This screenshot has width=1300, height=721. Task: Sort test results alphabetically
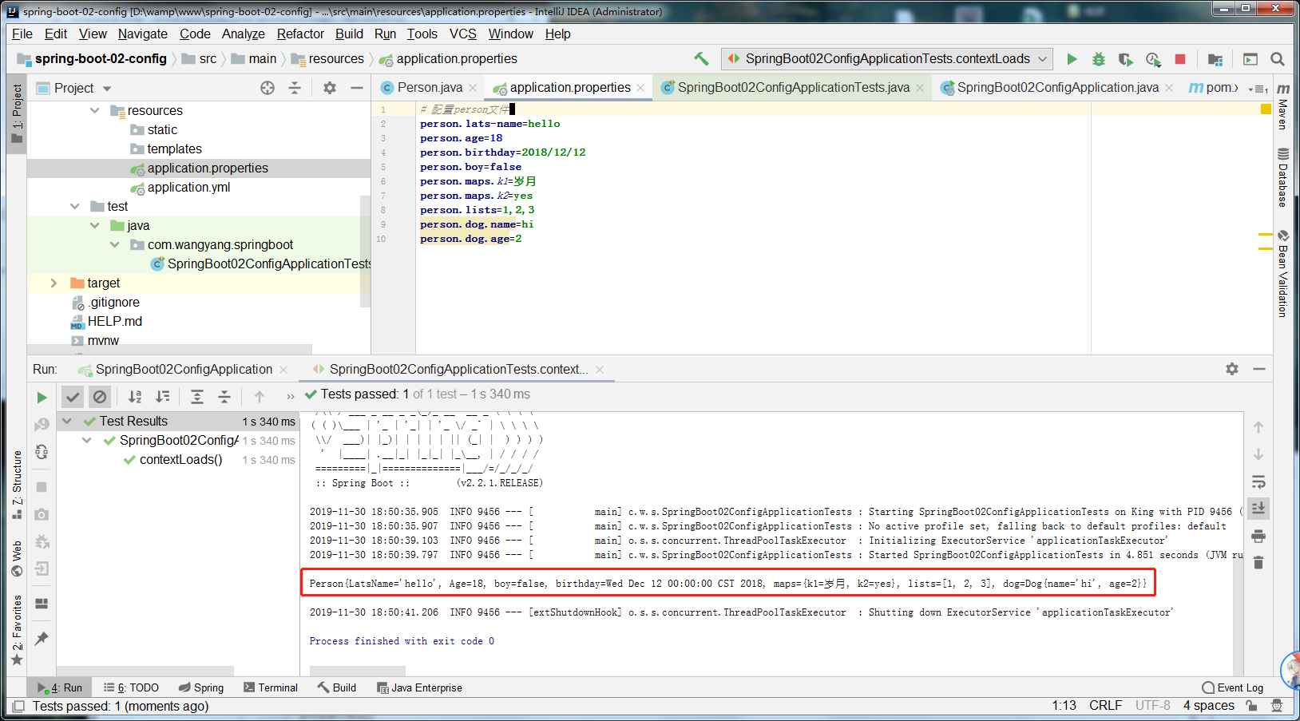pos(135,397)
